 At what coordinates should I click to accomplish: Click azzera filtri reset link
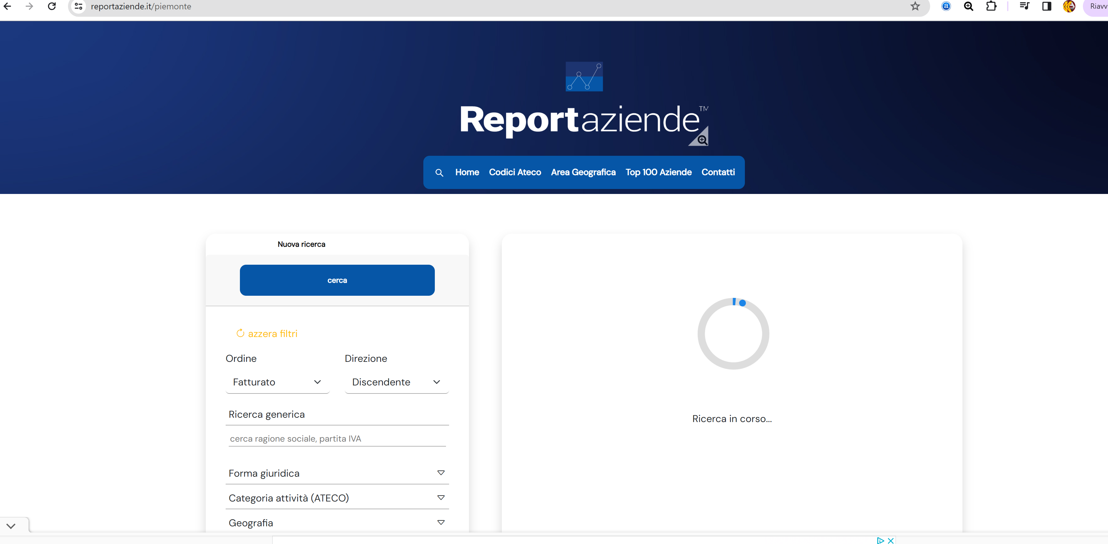pos(267,334)
